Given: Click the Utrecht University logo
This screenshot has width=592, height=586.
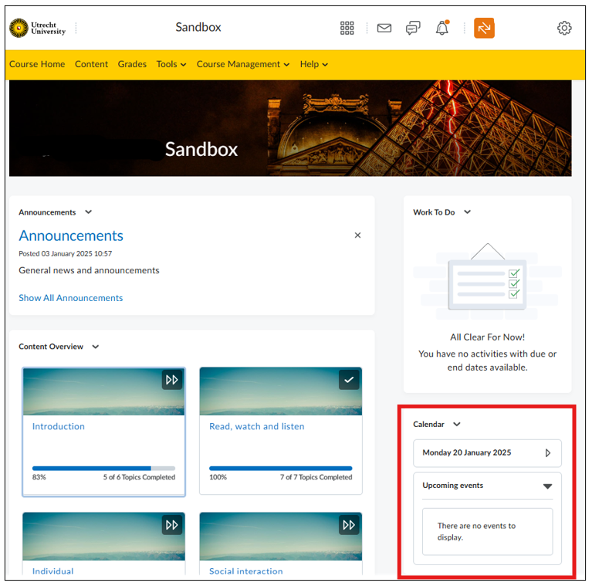Looking at the screenshot, I should 37,28.
